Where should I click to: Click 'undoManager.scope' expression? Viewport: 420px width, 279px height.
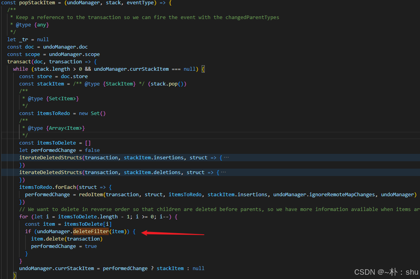[74, 54]
